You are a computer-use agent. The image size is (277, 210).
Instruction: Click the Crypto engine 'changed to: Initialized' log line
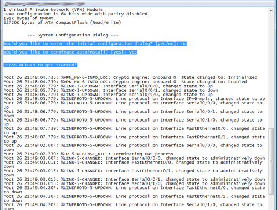coord(130,77)
